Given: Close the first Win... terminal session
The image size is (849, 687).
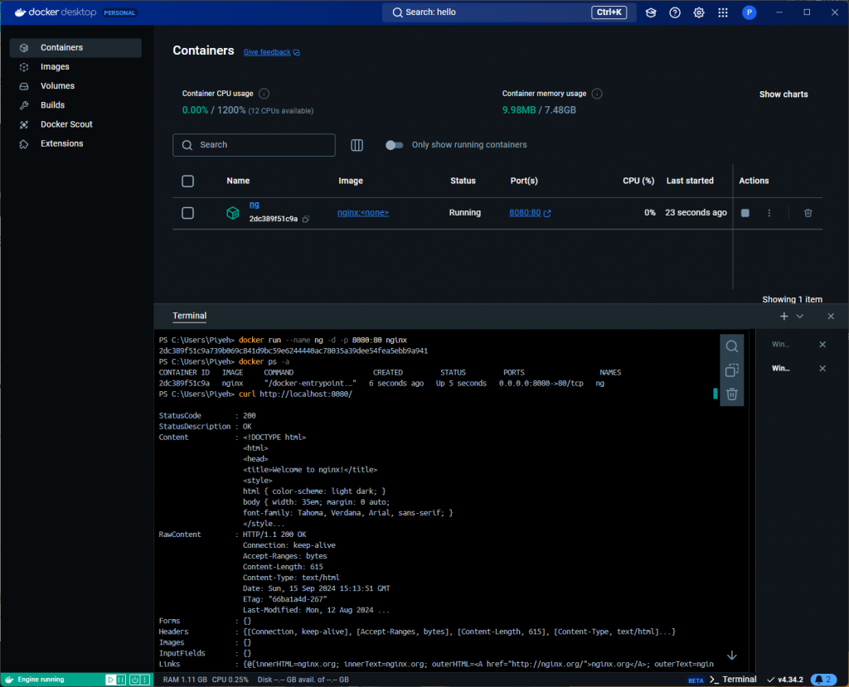Looking at the screenshot, I should 822,344.
